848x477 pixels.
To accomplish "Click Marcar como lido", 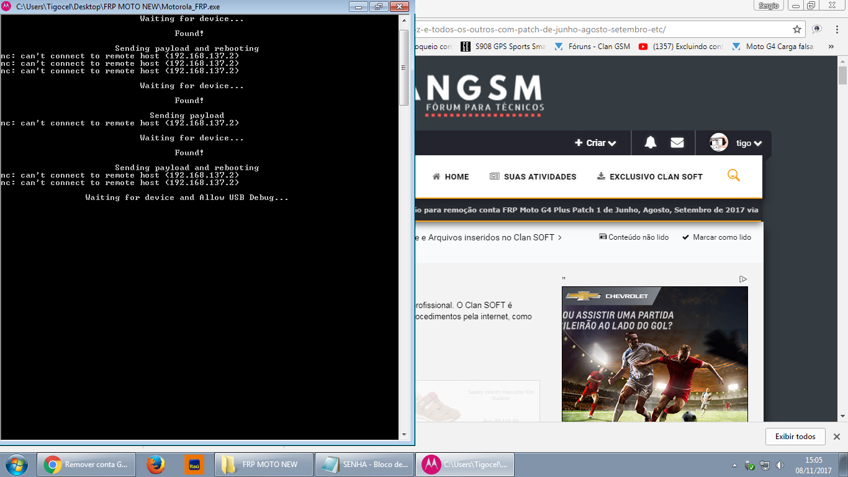I will 716,237.
